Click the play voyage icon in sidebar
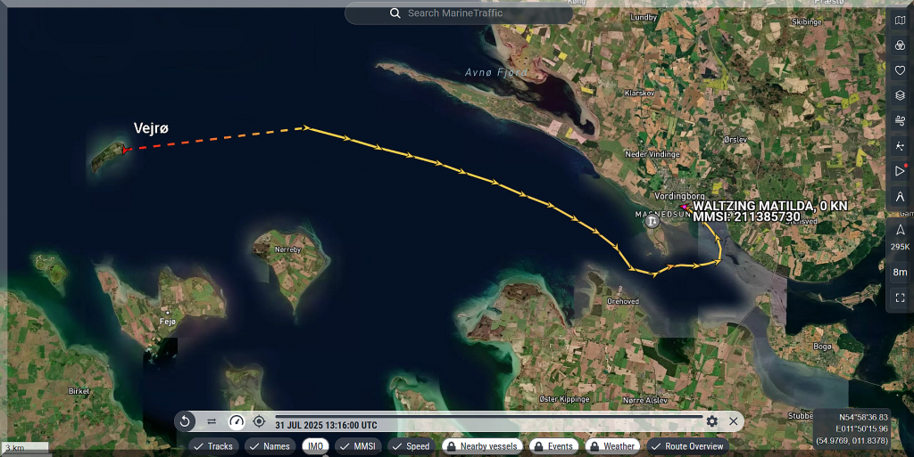914x457 pixels. tap(900, 171)
